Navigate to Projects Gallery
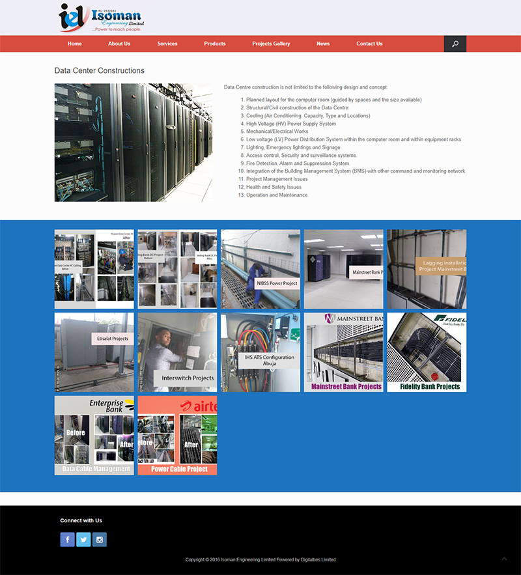 (x=271, y=44)
